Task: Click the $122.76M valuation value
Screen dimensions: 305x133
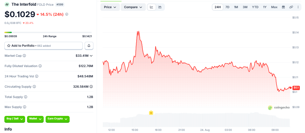Action: 86,66
